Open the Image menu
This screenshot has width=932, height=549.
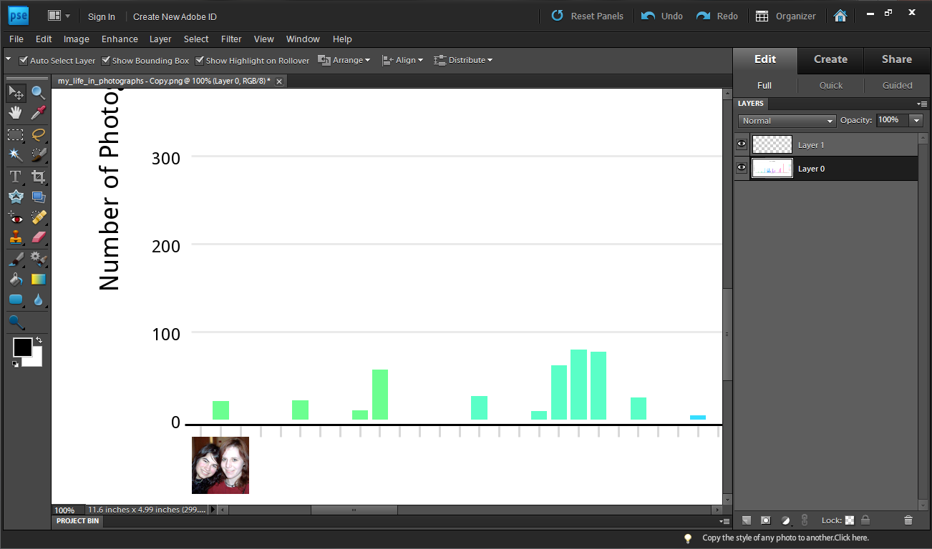pyautogui.click(x=76, y=39)
